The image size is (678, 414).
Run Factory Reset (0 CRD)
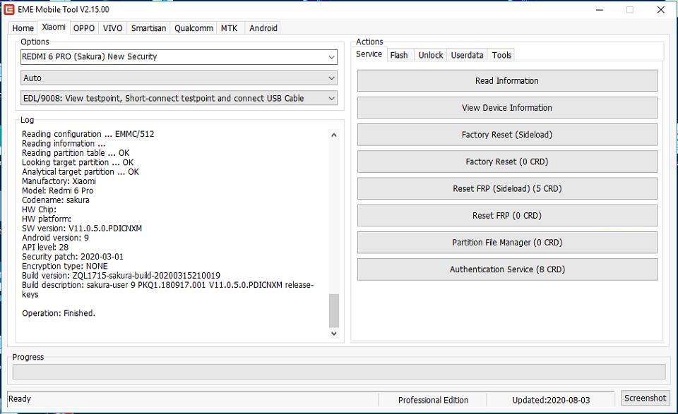coord(507,162)
